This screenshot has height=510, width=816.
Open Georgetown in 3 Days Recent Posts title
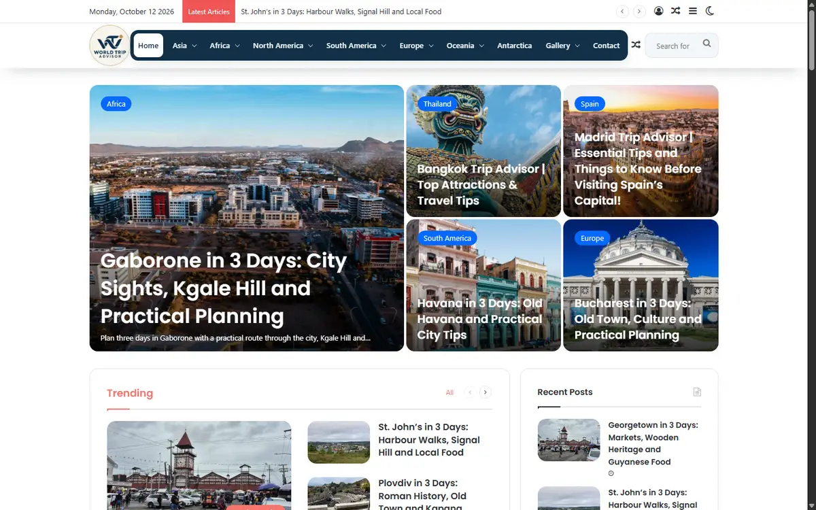coord(653,443)
